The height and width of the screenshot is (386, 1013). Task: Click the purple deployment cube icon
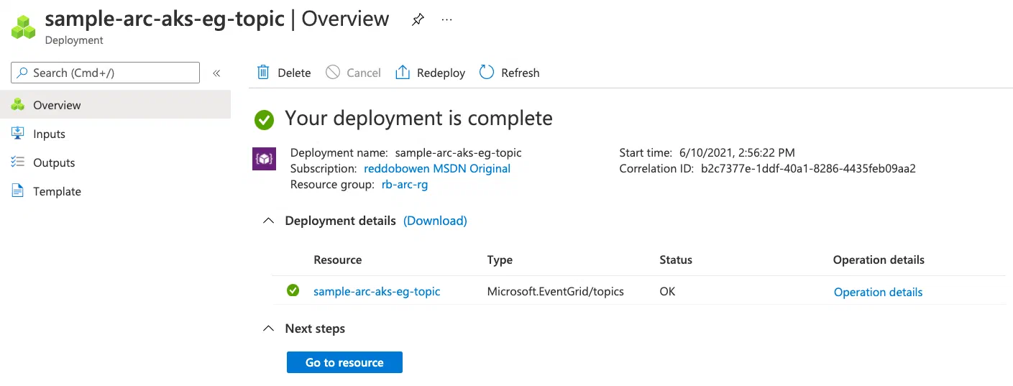point(265,159)
